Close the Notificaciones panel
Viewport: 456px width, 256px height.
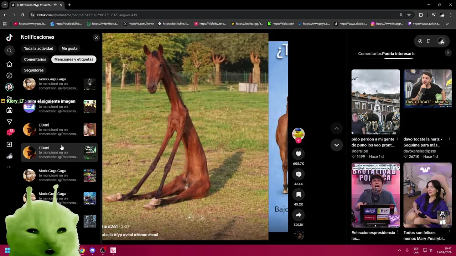point(96,37)
